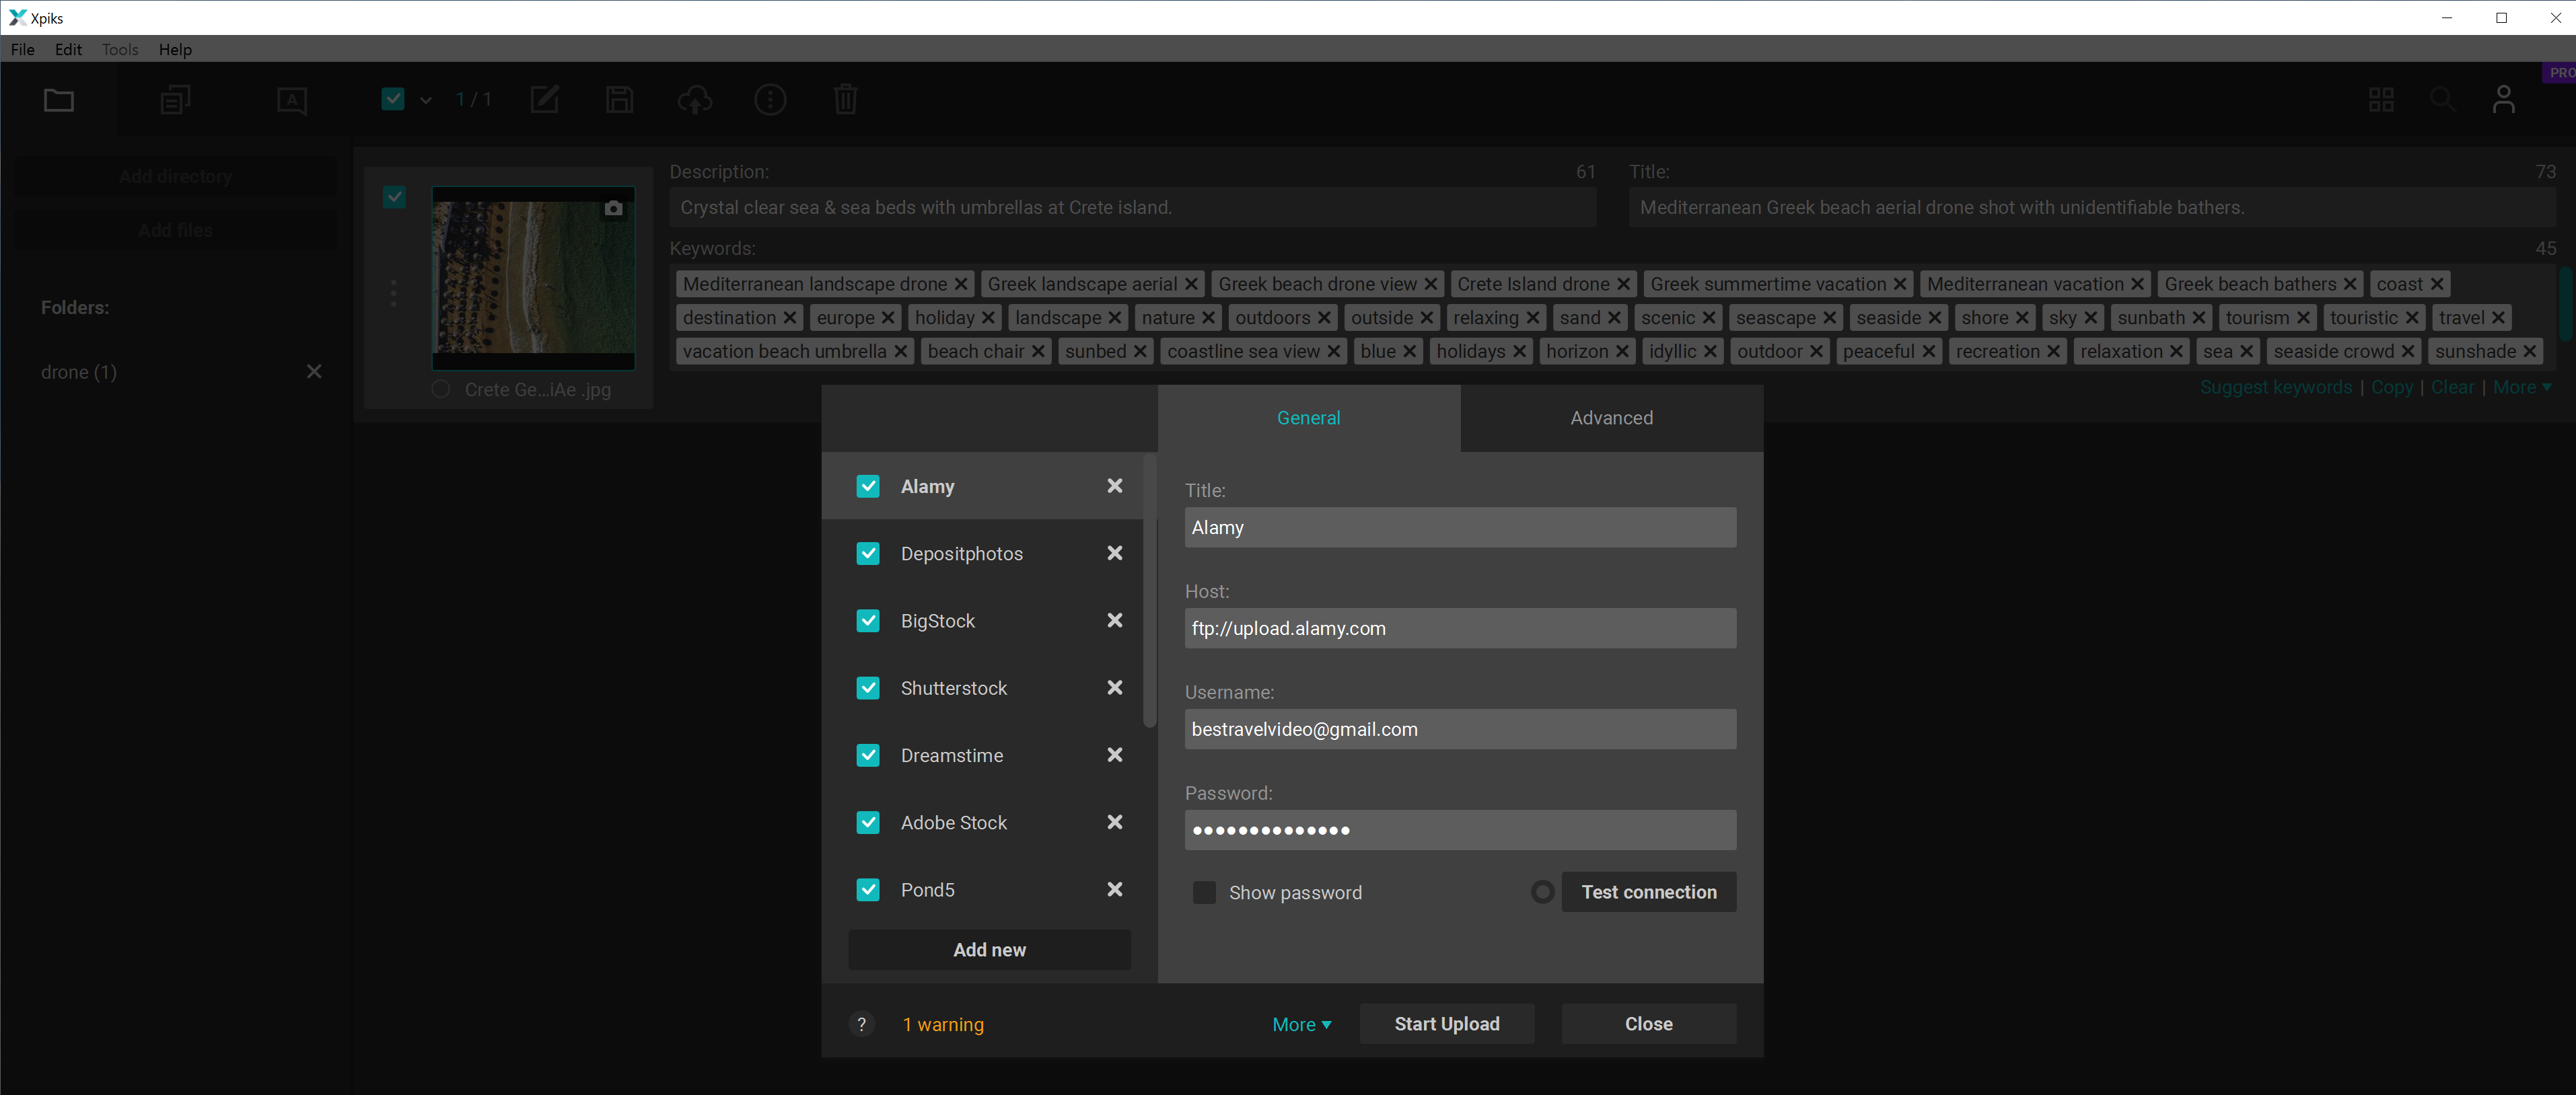The height and width of the screenshot is (1095, 2576).
Task: Open the Delete trash icon
Action: click(x=845, y=100)
